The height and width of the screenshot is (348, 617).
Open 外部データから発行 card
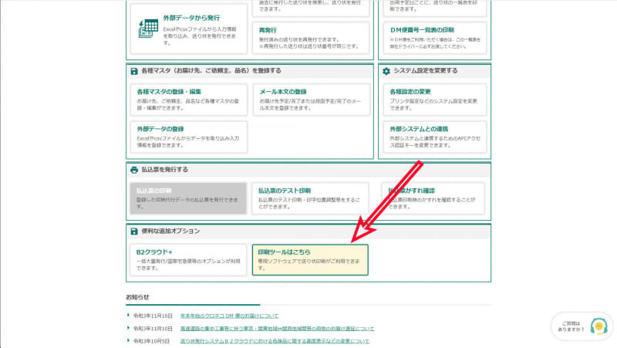[x=189, y=29]
